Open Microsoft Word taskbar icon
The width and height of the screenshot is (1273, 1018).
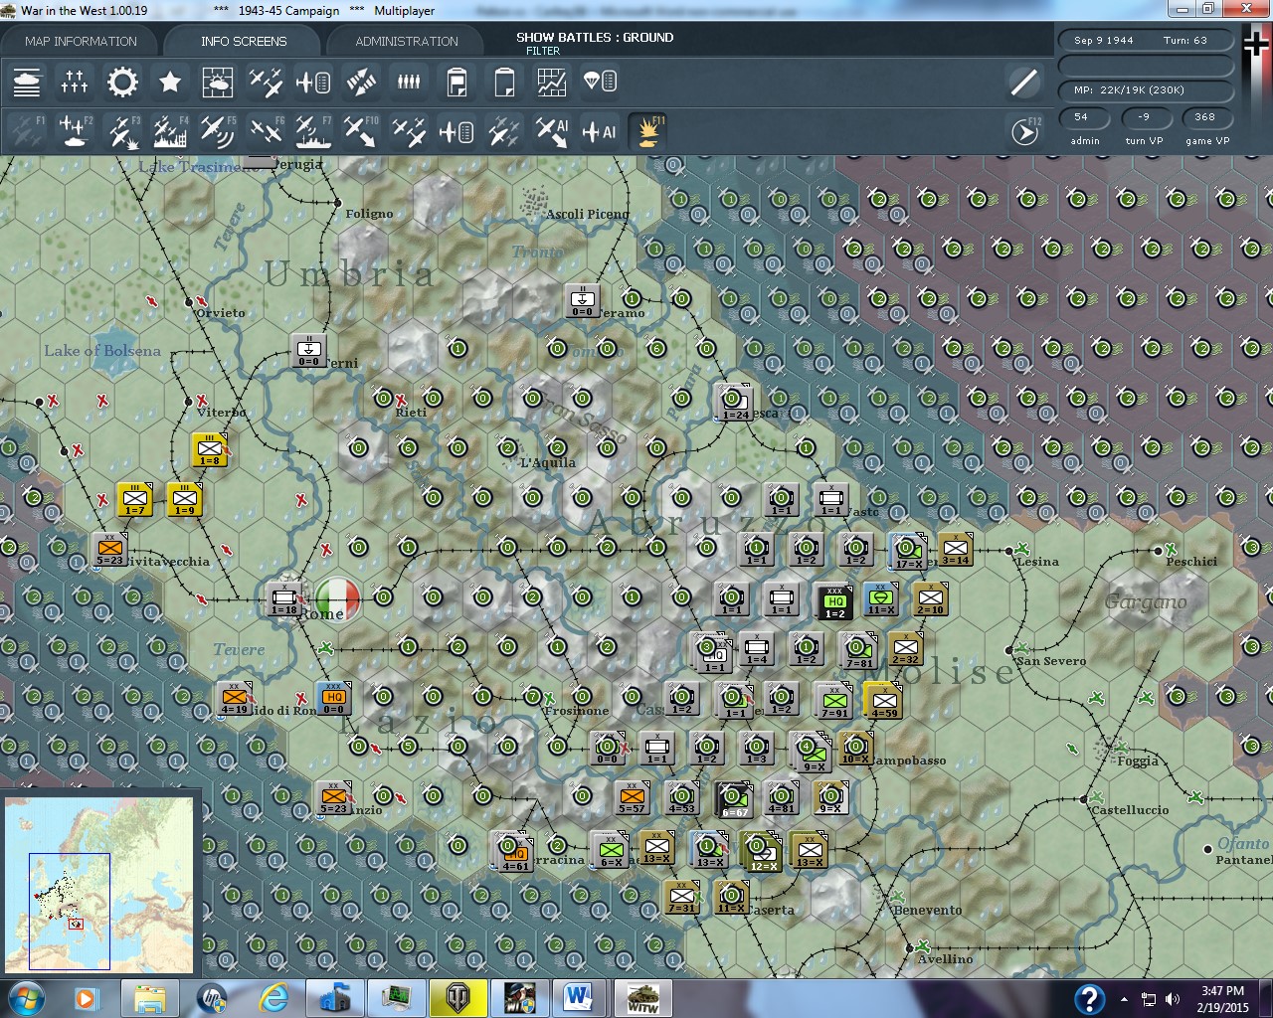[x=580, y=998]
